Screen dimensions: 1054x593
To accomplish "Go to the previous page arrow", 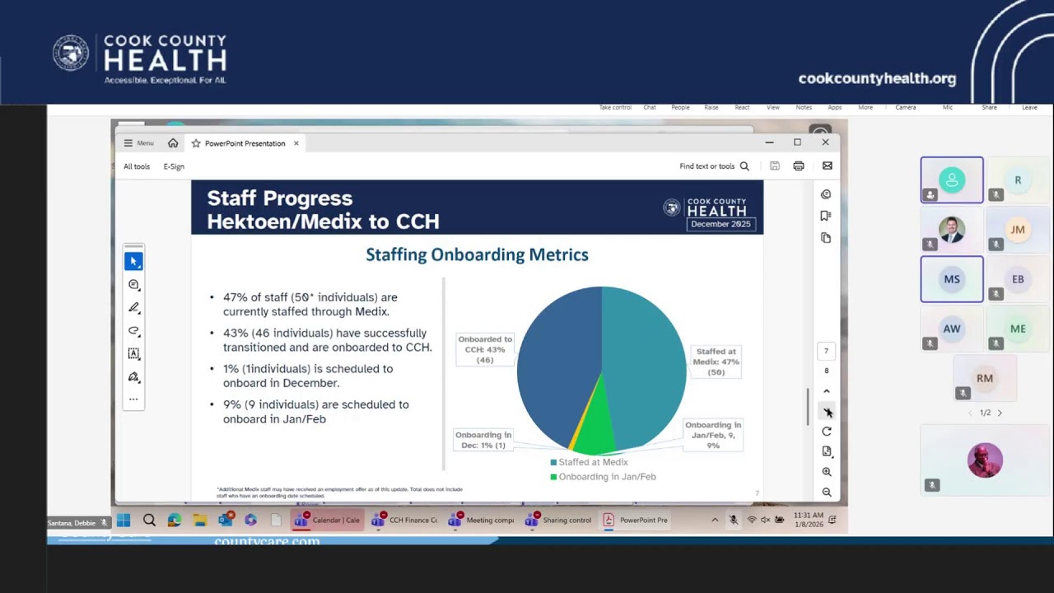I will coord(827,391).
